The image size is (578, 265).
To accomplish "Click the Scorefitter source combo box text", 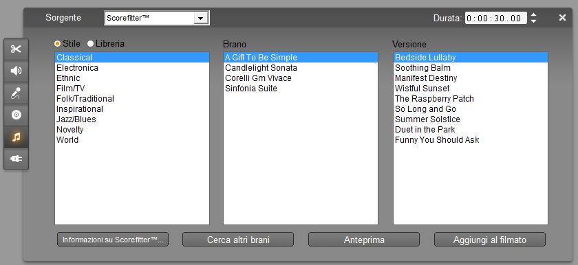I will (x=127, y=18).
